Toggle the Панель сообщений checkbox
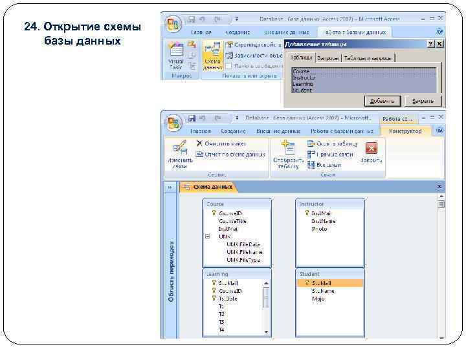This screenshot has height=349, width=466. point(228,66)
